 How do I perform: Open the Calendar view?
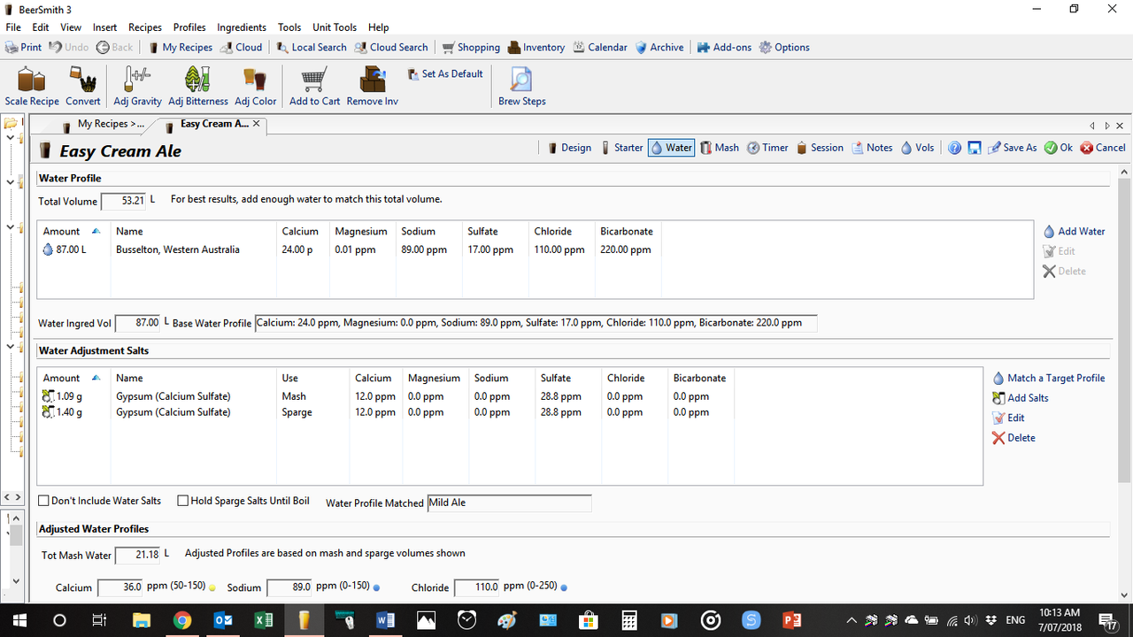pyautogui.click(x=600, y=48)
